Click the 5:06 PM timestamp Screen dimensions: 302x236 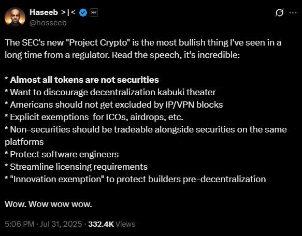click(20, 224)
